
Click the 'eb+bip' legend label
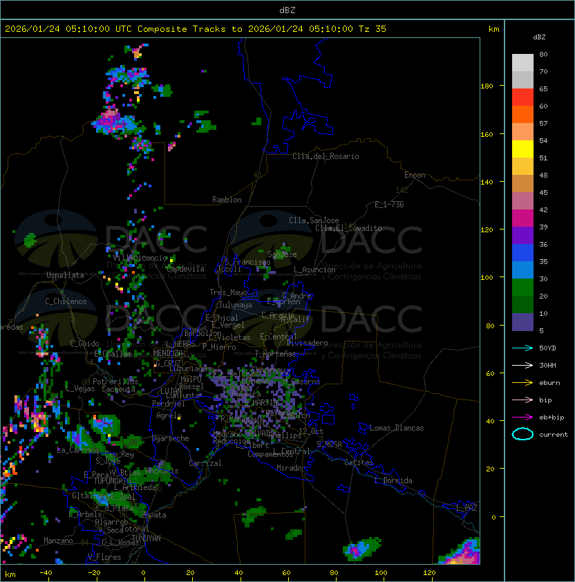[x=552, y=417]
